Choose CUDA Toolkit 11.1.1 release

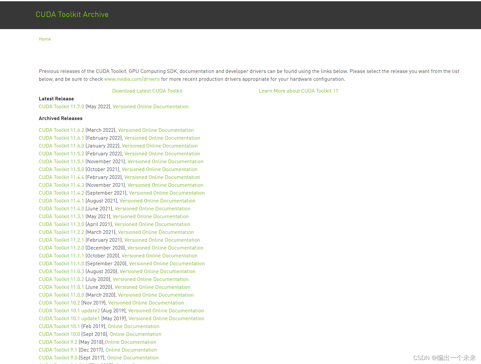(x=61, y=256)
